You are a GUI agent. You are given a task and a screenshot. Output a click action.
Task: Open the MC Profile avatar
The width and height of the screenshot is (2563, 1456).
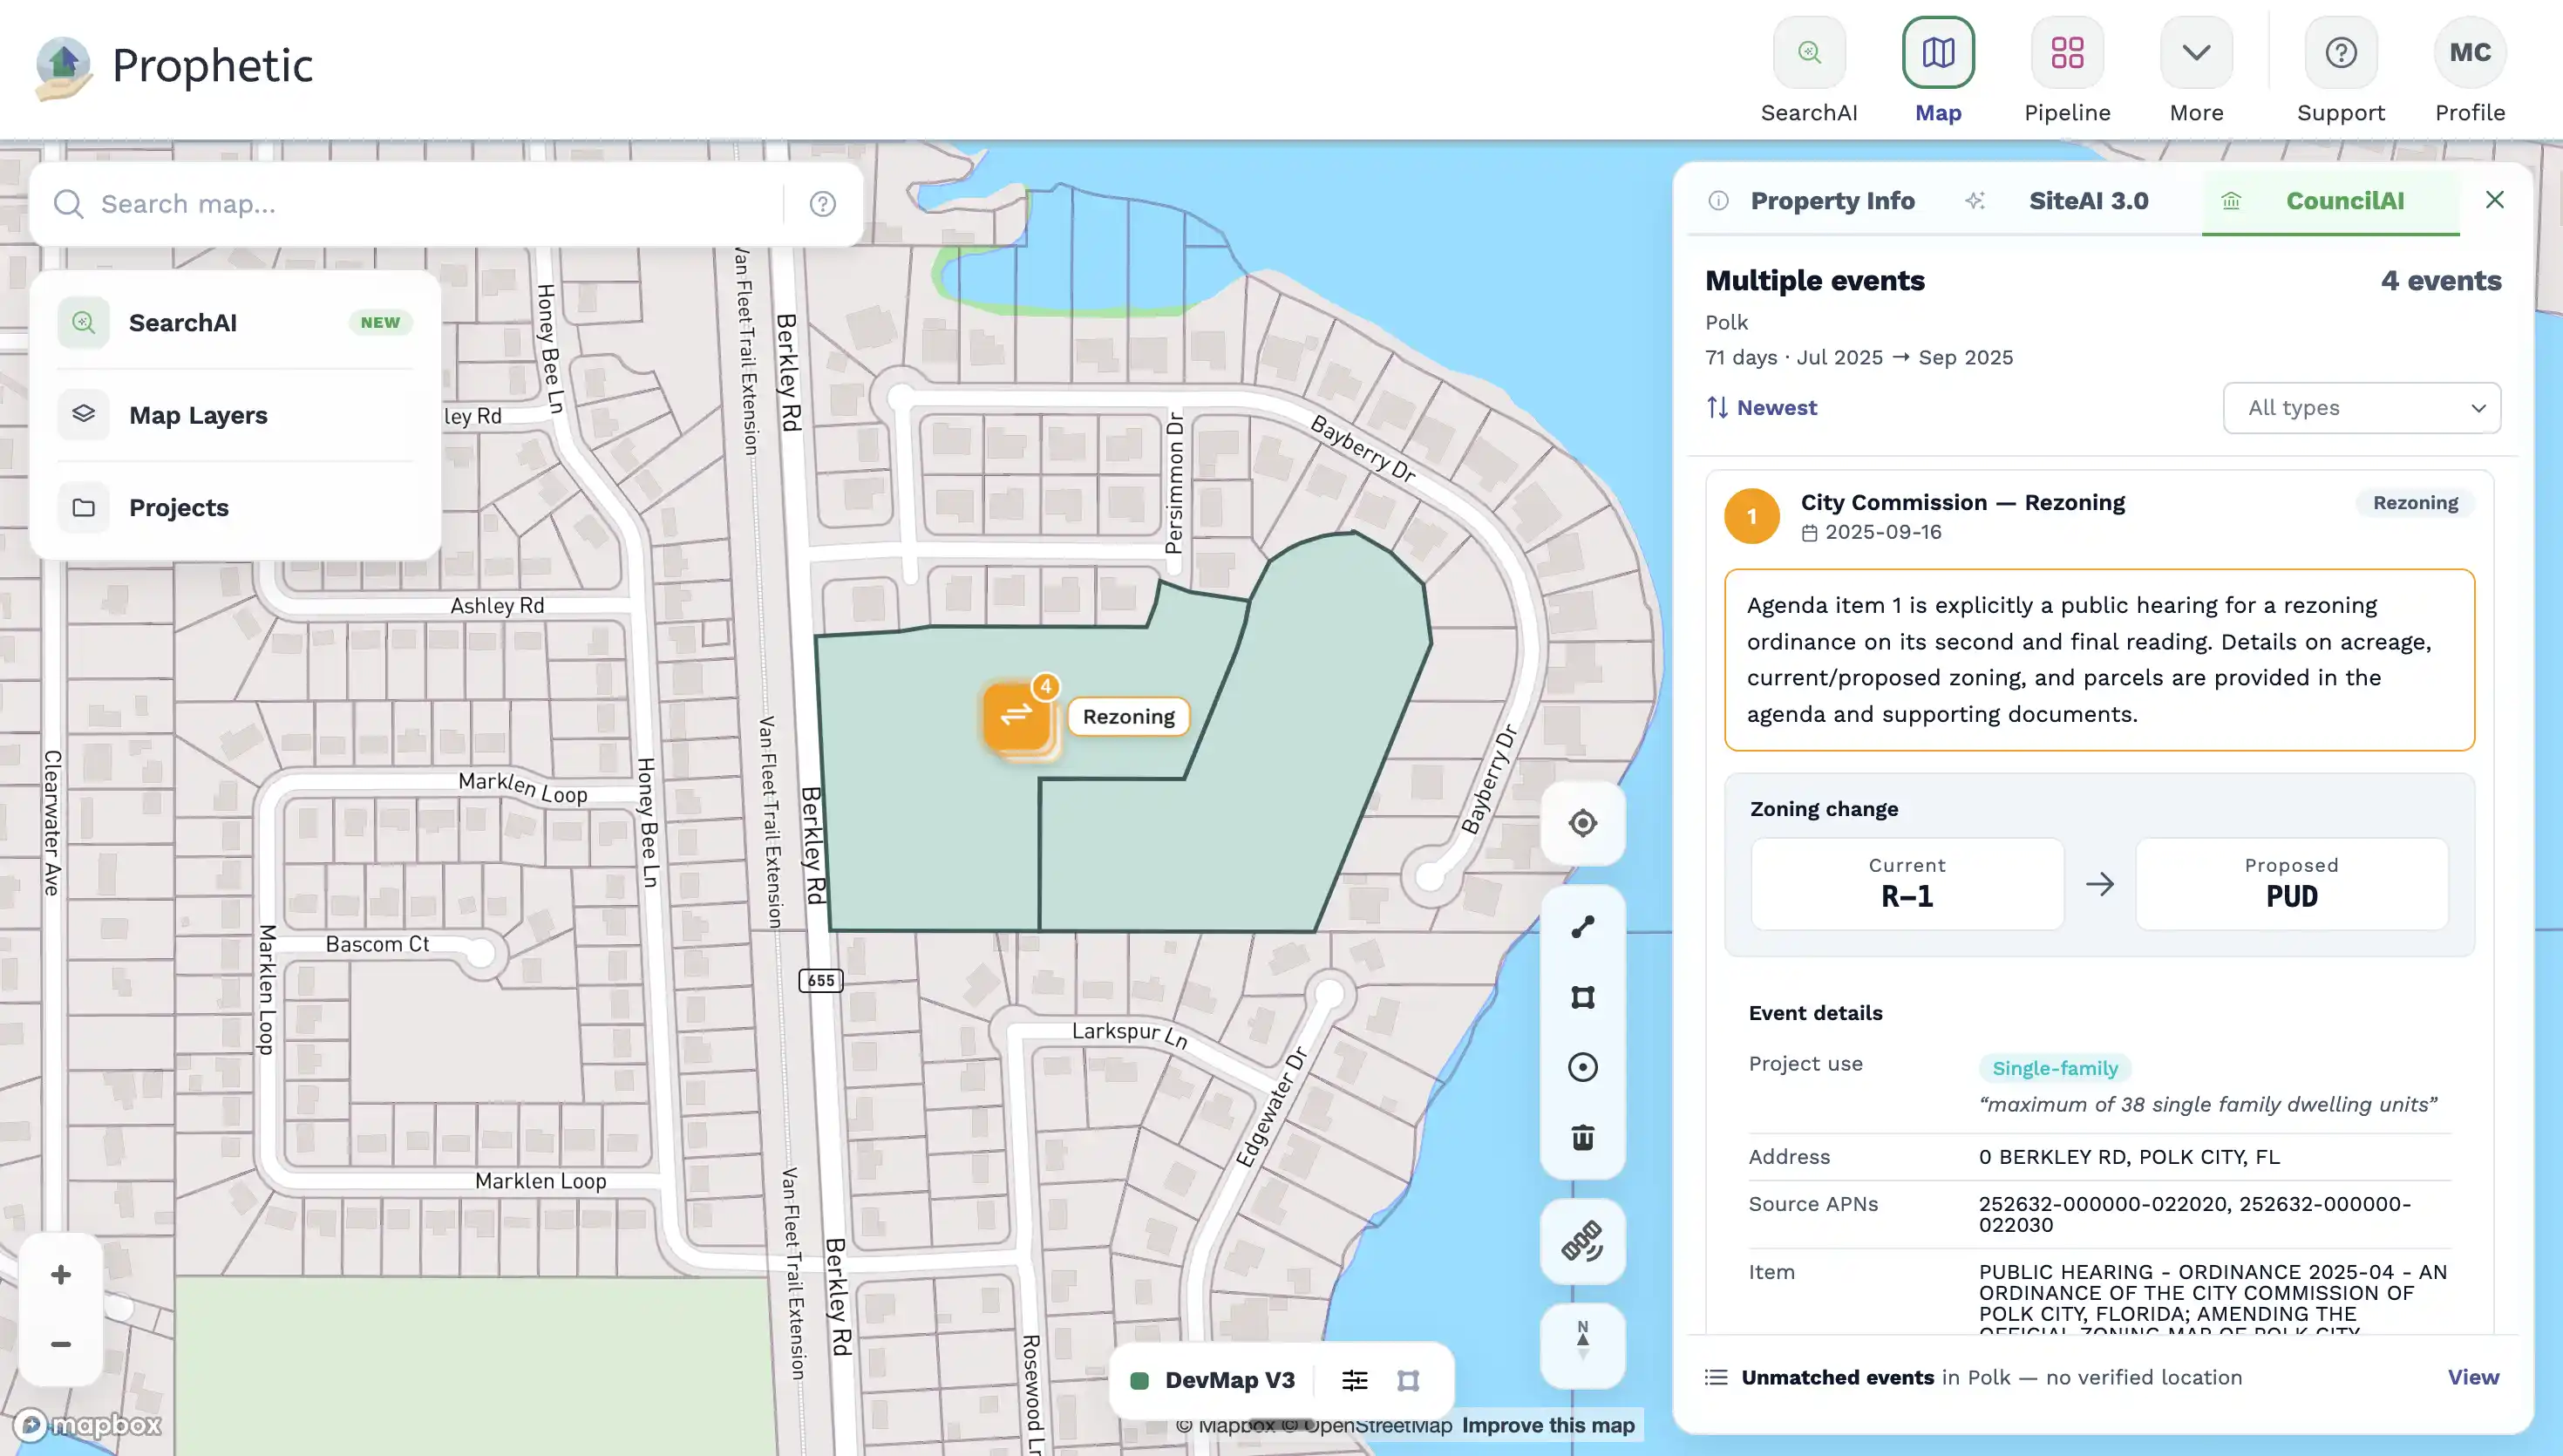click(x=2469, y=52)
